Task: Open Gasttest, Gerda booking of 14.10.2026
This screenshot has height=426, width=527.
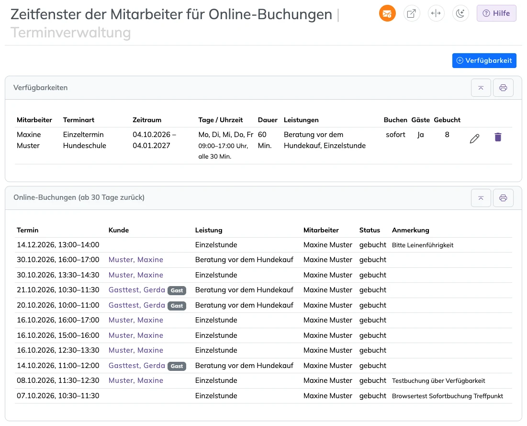Action: pos(136,366)
